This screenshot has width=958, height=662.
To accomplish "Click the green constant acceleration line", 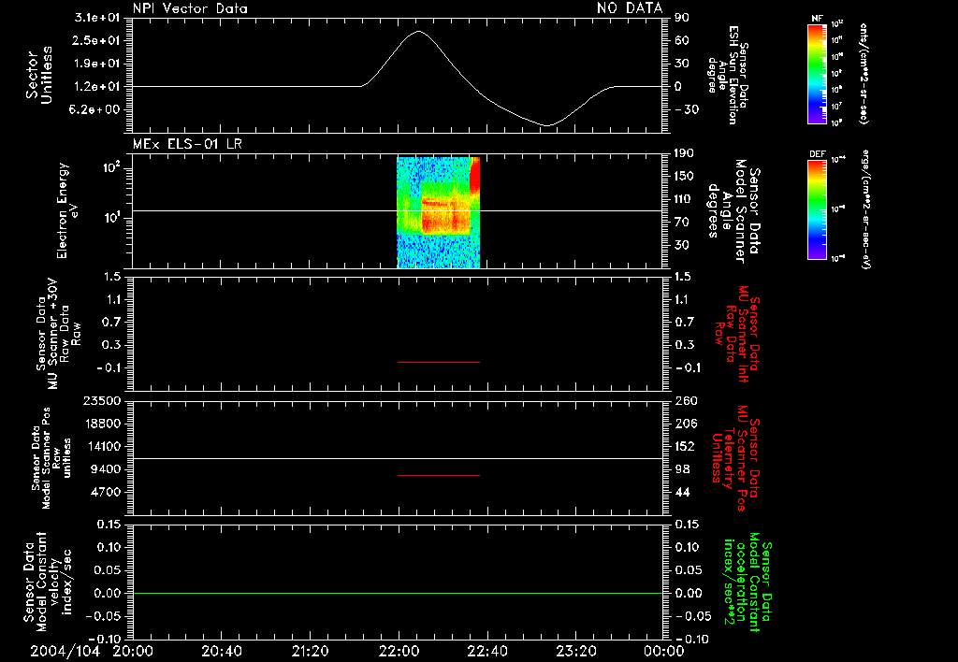I will click(x=397, y=593).
